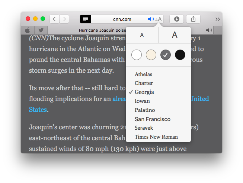Expand the toolbar overflow chevrons

coord(217,19)
